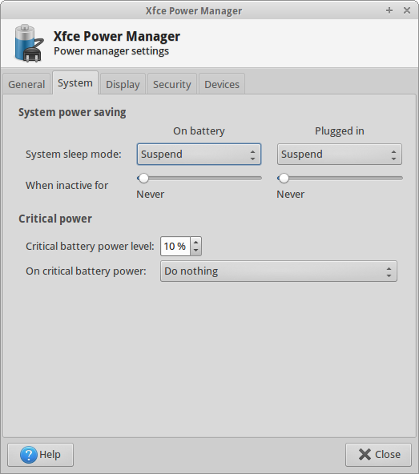419x474 pixels.
Task: Click the Close button text
Action: pyautogui.click(x=388, y=454)
